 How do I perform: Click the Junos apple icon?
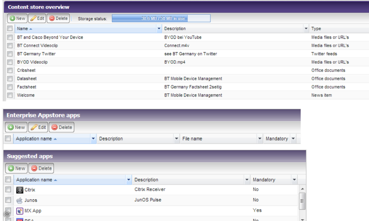point(20,200)
